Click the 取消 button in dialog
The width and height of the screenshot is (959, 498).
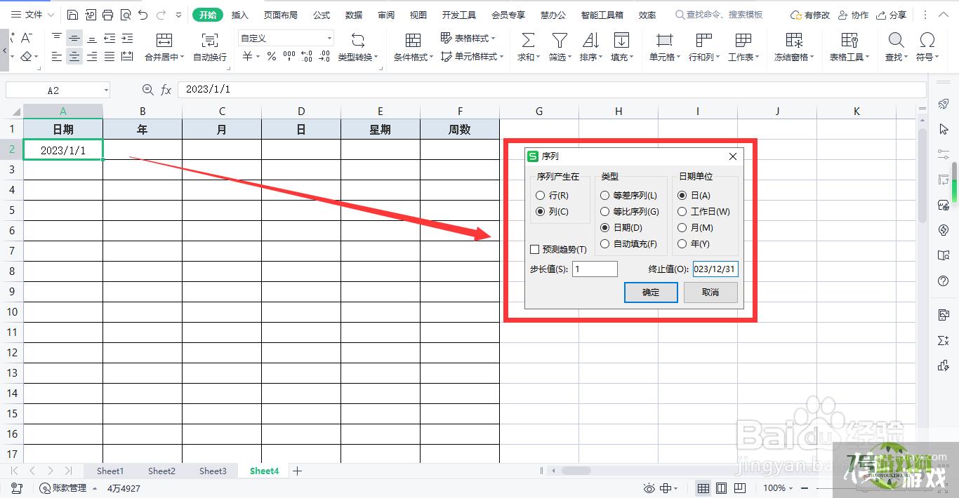[x=710, y=292]
